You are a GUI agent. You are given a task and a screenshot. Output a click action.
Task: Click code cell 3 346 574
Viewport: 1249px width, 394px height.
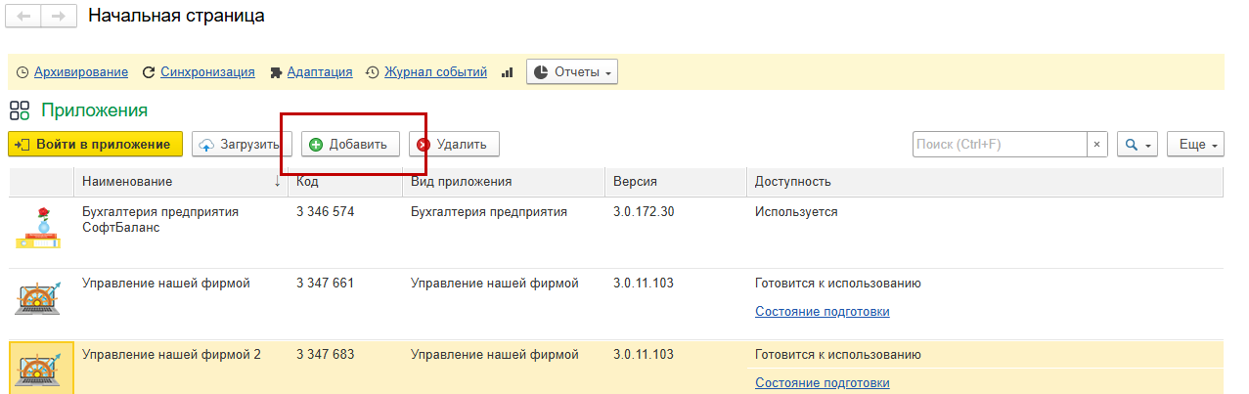[325, 211]
